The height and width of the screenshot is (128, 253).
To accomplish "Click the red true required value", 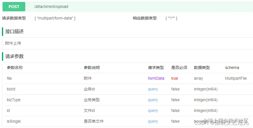I will coord(175,78).
